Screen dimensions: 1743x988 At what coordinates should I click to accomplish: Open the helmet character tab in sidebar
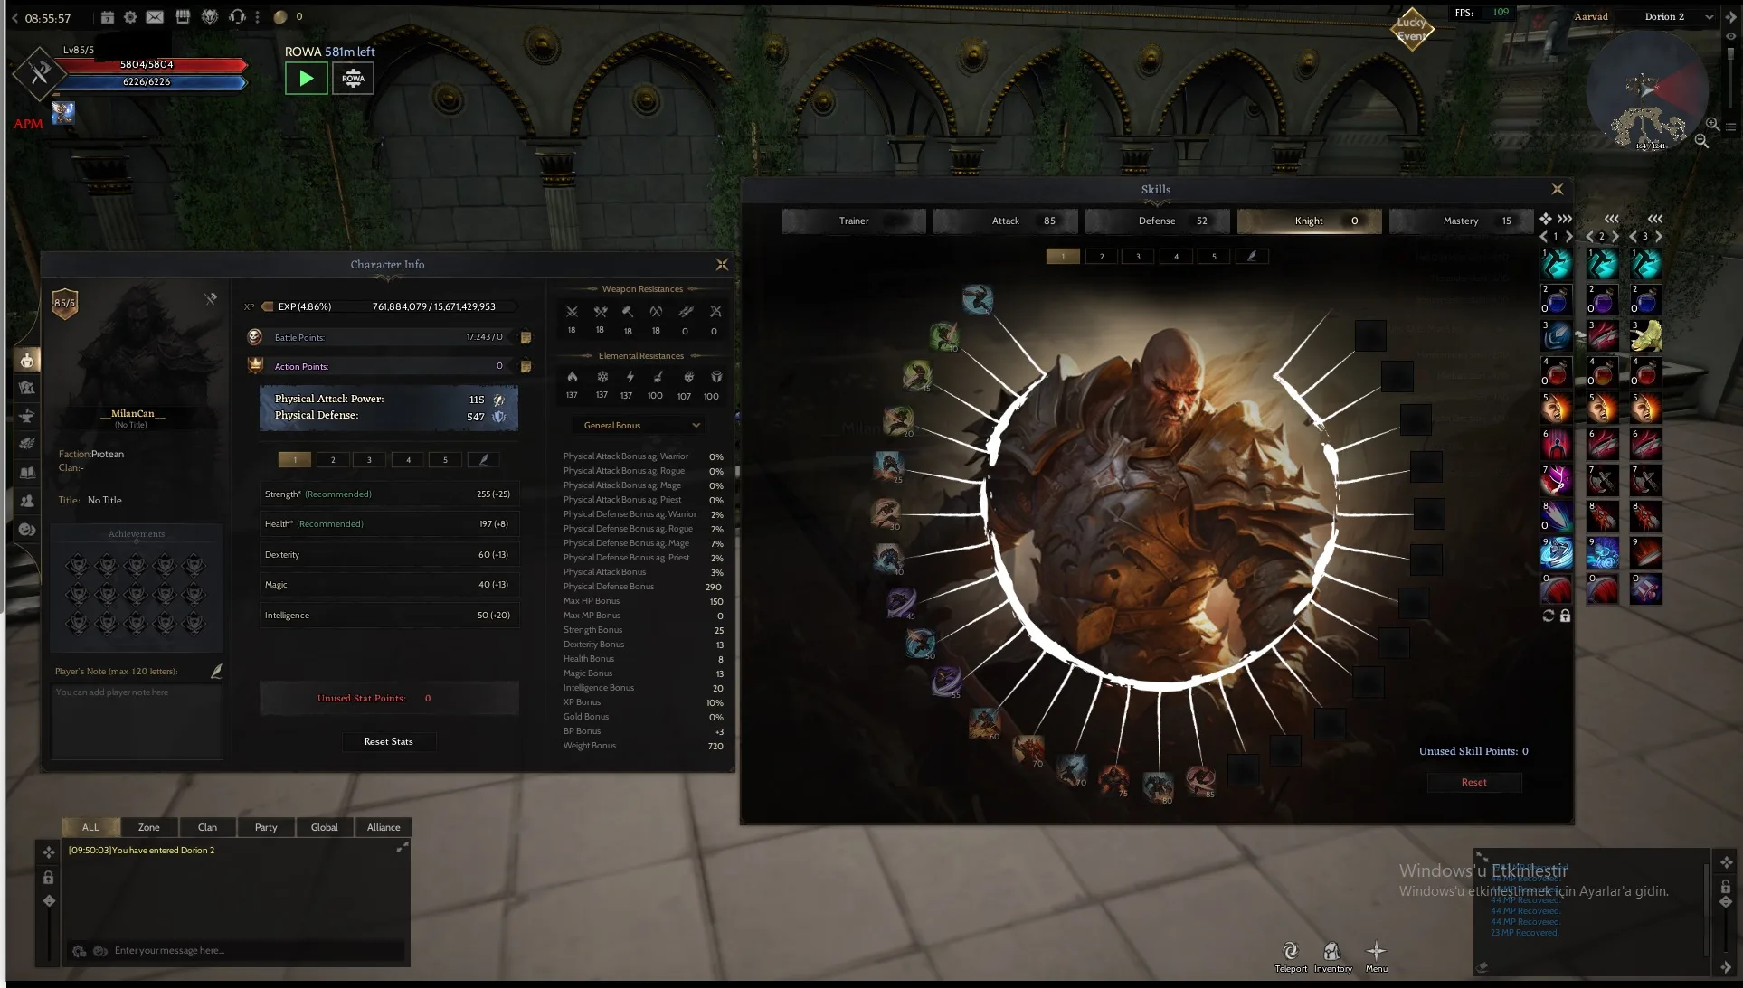tap(27, 360)
